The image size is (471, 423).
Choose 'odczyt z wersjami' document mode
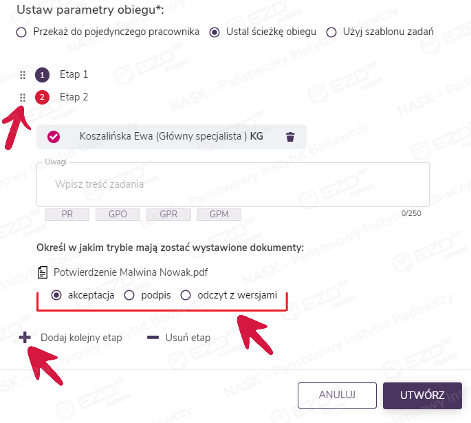tap(185, 296)
